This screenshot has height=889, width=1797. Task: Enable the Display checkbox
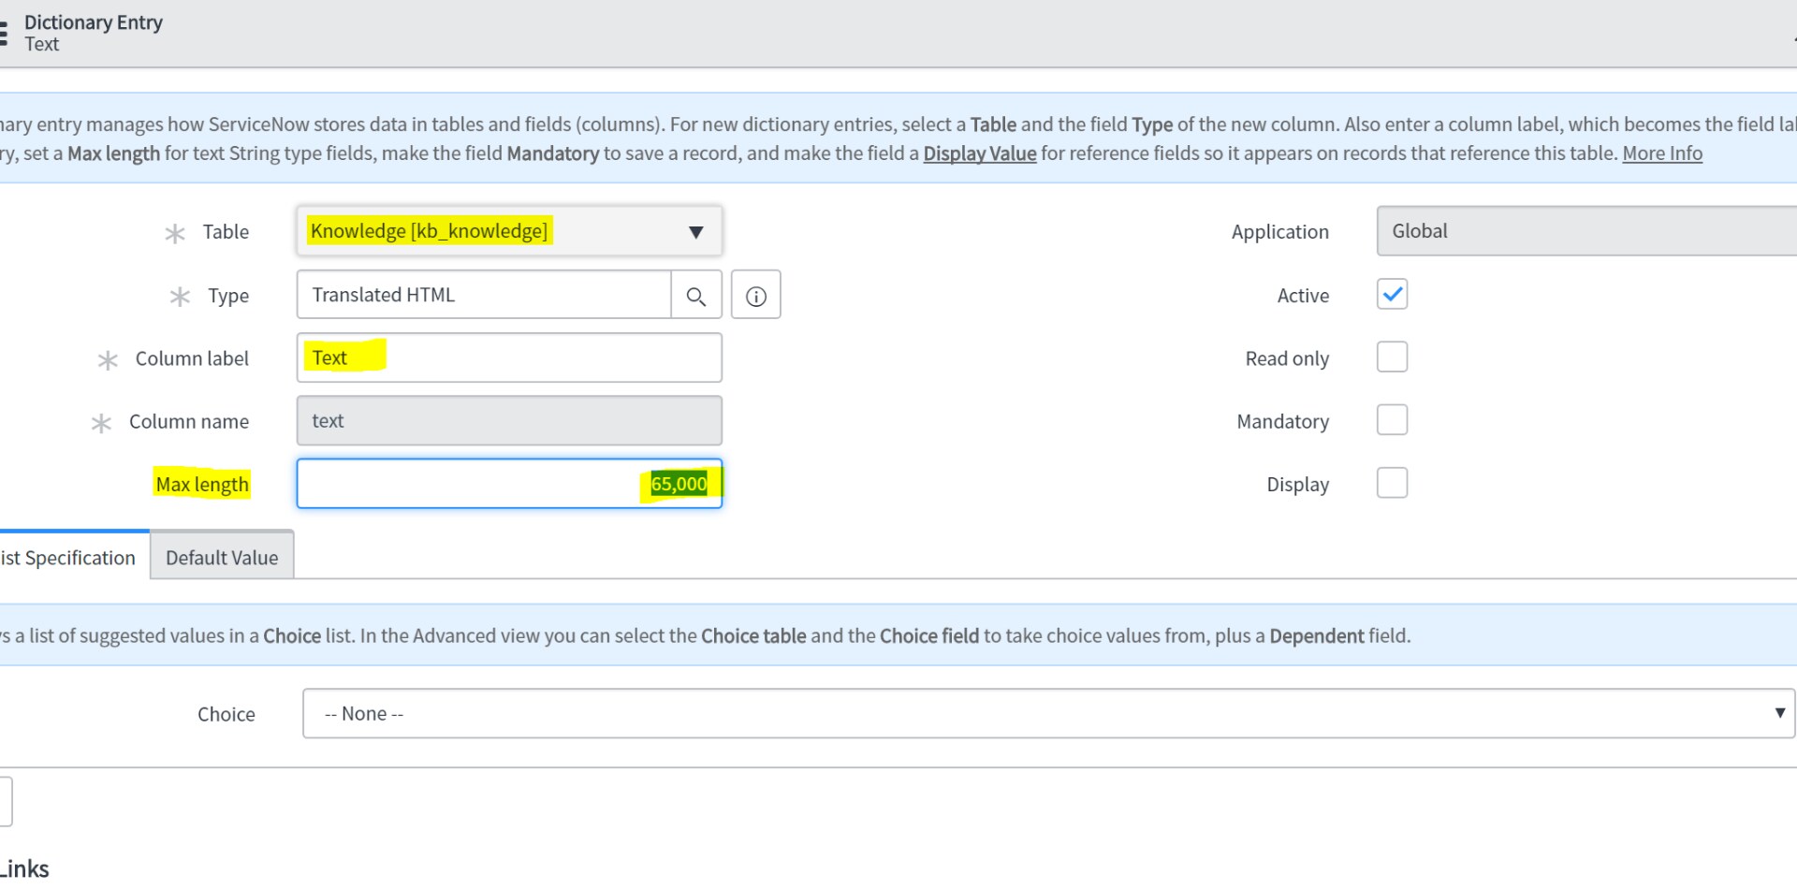click(x=1392, y=482)
